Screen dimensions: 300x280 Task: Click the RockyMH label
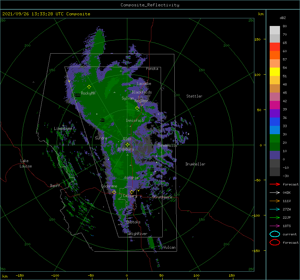(x=88, y=93)
